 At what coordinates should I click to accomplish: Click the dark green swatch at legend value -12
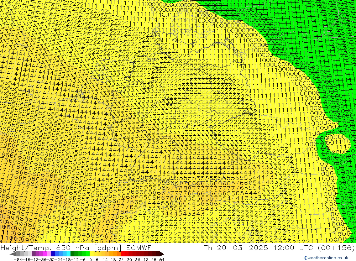pos(72,254)
